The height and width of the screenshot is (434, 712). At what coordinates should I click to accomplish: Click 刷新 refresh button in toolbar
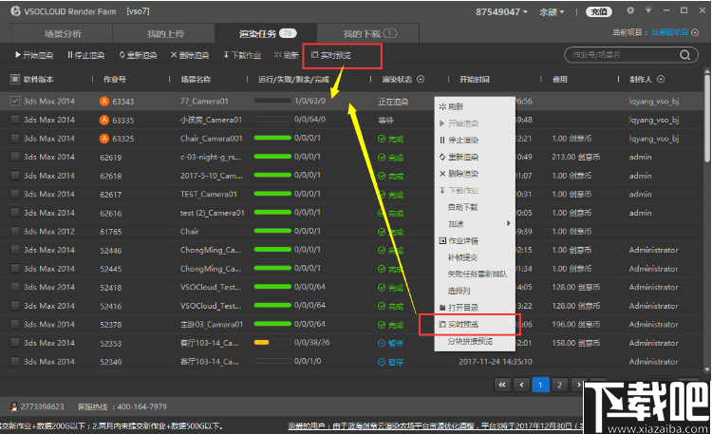point(287,55)
